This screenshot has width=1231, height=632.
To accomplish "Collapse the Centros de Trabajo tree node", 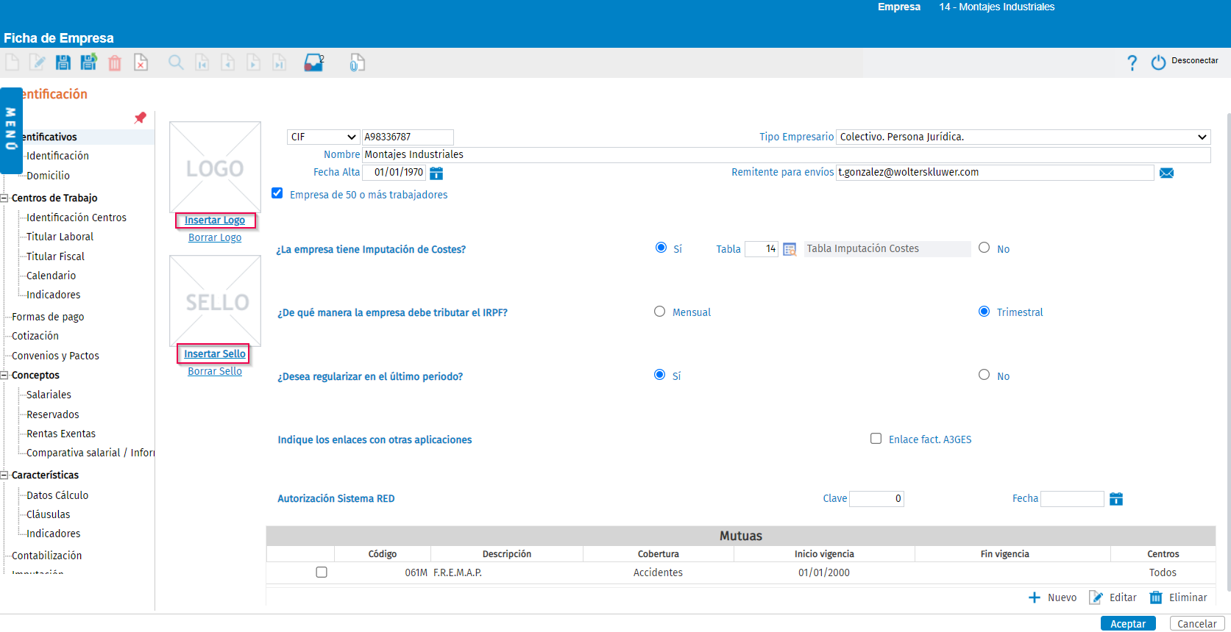I will [4, 198].
